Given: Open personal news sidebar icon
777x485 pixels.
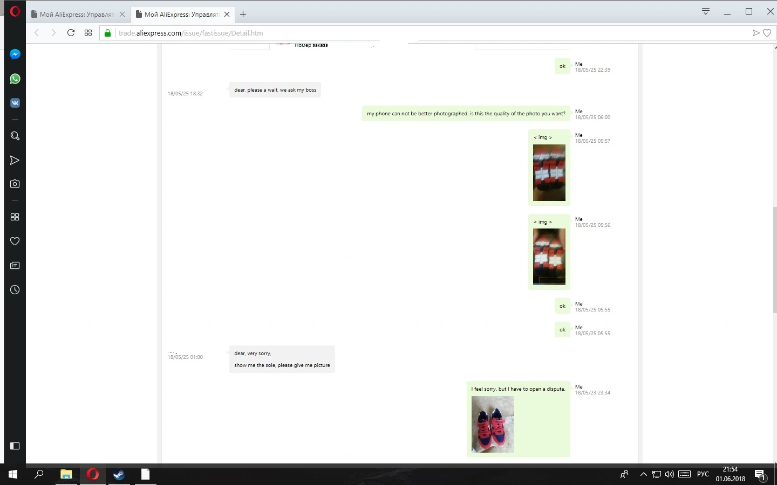Looking at the screenshot, I should 15,266.
